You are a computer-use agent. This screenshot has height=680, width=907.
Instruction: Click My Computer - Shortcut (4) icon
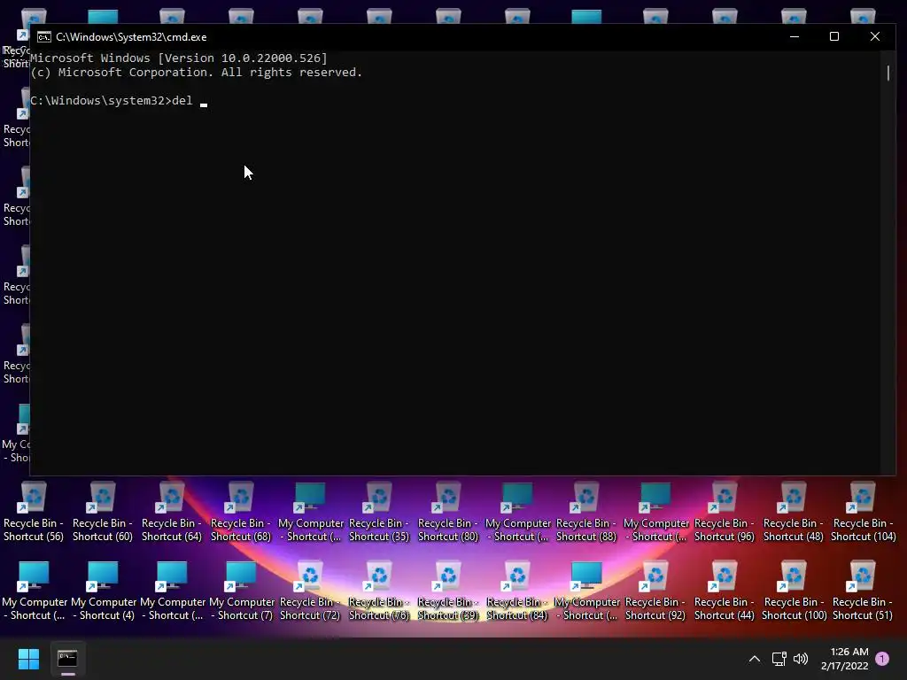[104, 591]
